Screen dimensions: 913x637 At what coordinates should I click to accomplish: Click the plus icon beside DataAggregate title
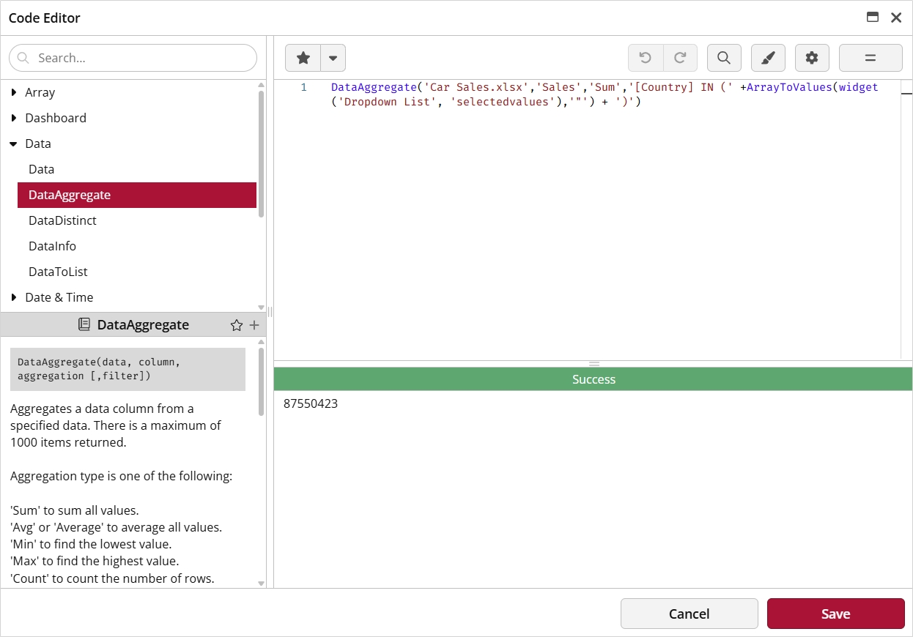click(254, 325)
